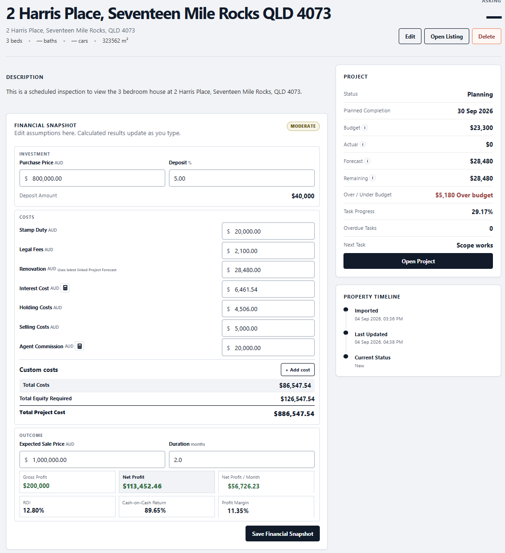Save Financial Snapshot
Image resolution: width=505 pixels, height=553 pixels.
click(283, 533)
